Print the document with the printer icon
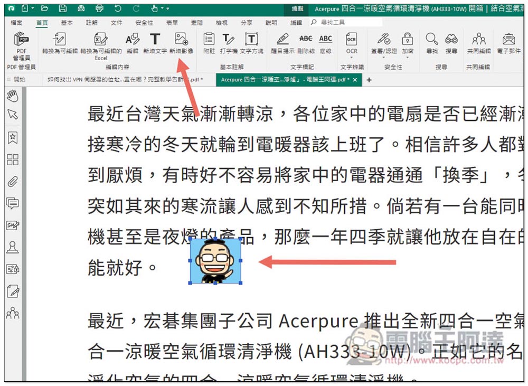This screenshot has width=528, height=386. (x=99, y=8)
